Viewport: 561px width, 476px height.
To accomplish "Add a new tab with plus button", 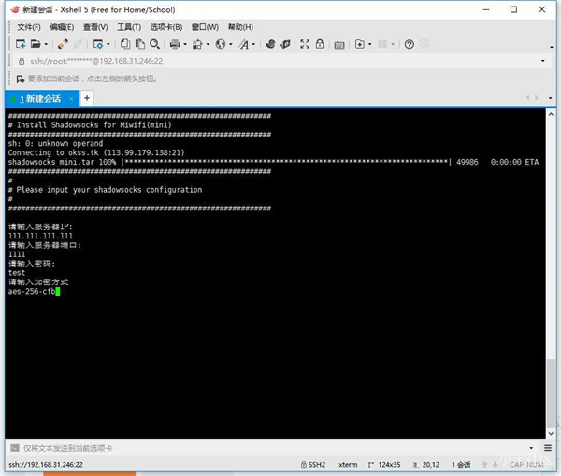I will (87, 98).
